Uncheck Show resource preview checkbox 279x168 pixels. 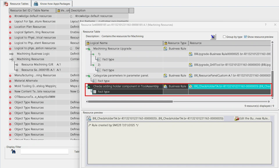[x=246, y=37]
